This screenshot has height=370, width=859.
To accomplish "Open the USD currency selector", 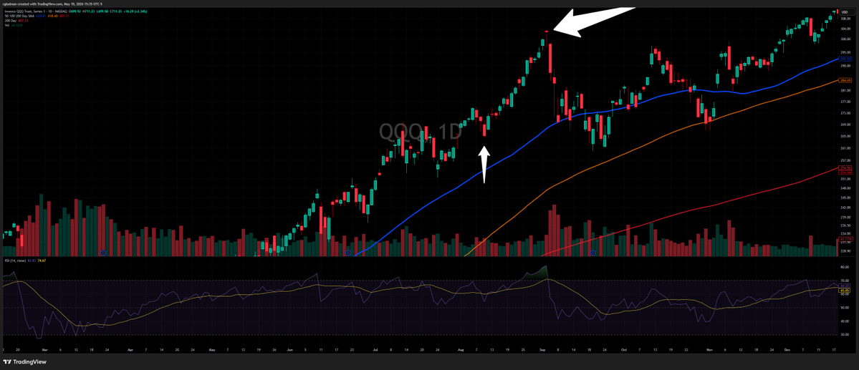I will point(848,12).
